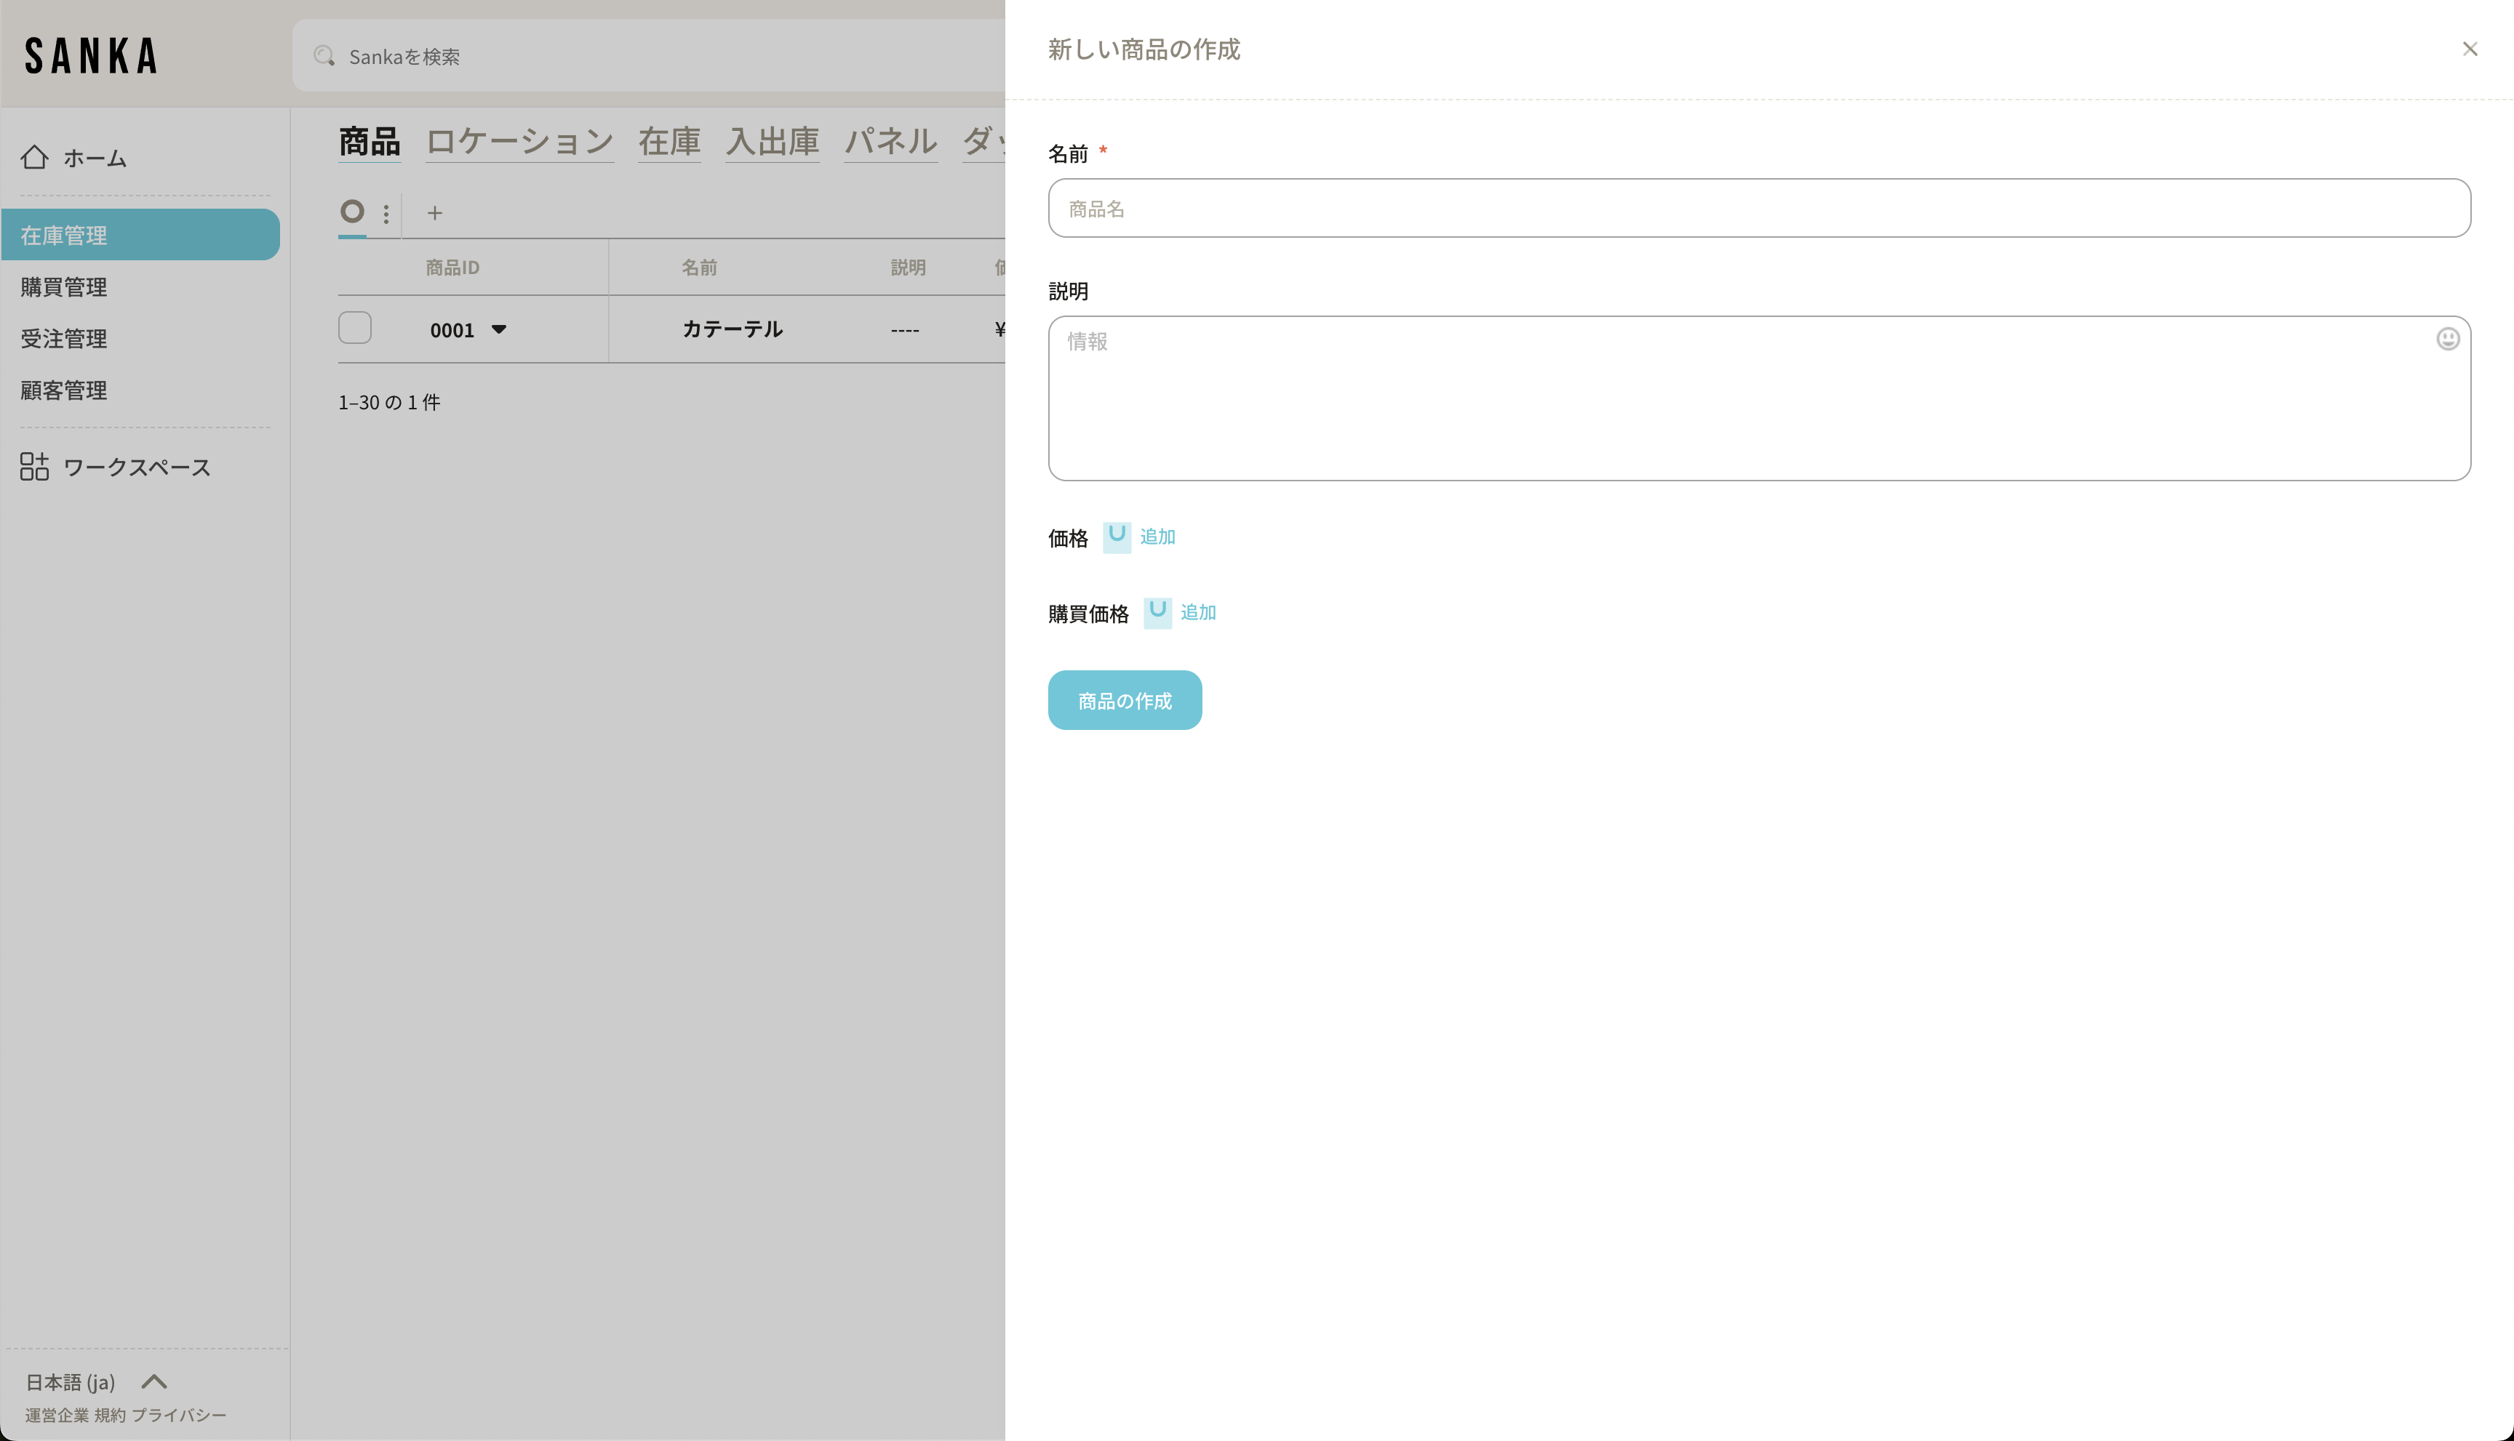Close the new product creation panel
The height and width of the screenshot is (1441, 2514).
(2470, 49)
